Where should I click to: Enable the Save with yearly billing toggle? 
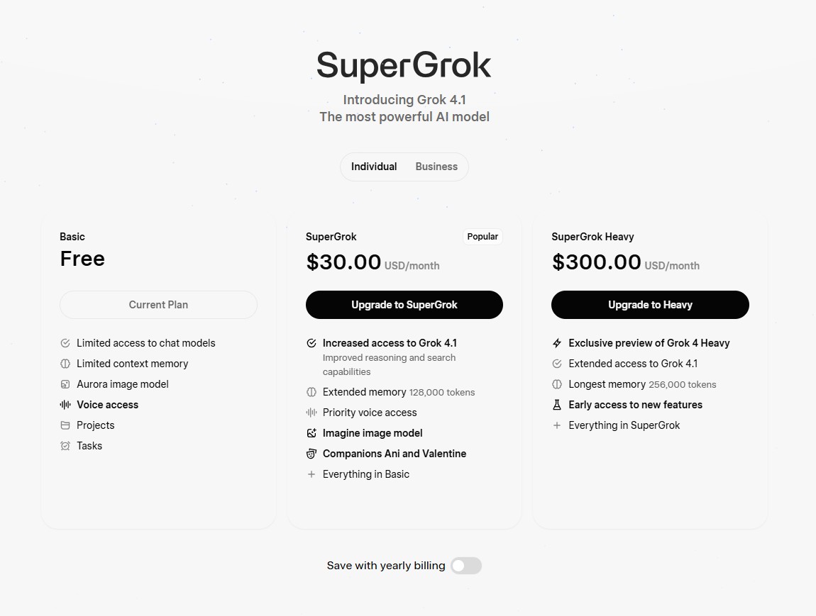(x=466, y=566)
